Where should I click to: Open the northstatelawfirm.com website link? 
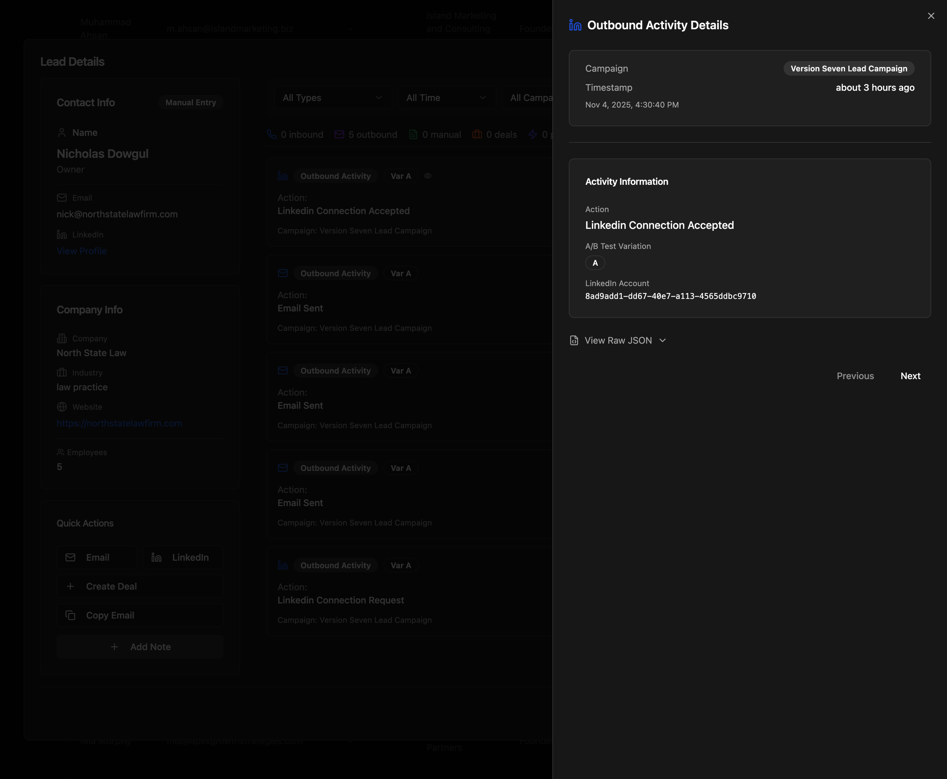coord(119,424)
